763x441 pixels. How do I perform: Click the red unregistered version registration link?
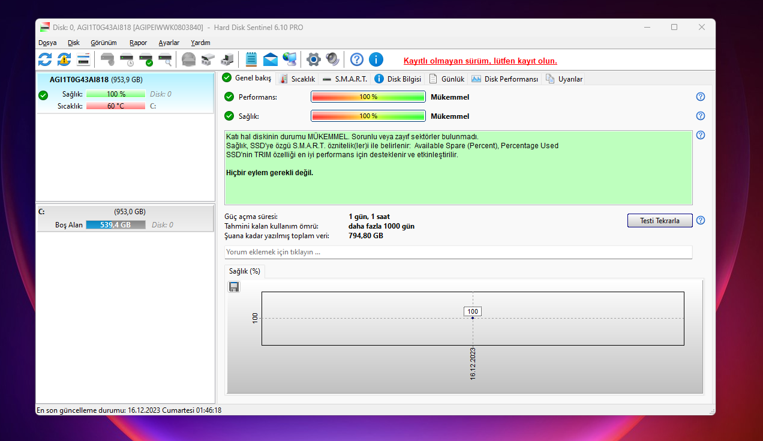(x=480, y=61)
